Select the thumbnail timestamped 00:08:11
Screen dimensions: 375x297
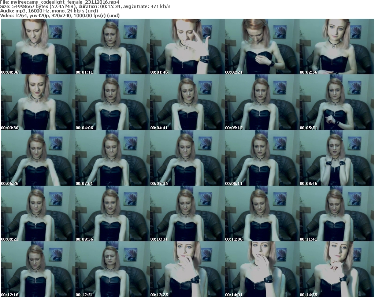click(262, 158)
